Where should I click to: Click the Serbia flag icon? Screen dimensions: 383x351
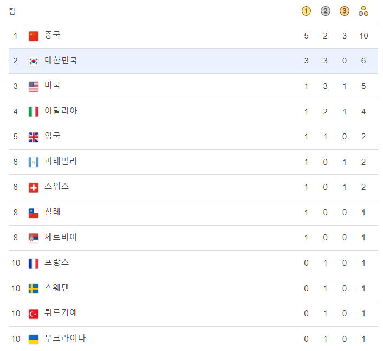pyautogui.click(x=34, y=238)
